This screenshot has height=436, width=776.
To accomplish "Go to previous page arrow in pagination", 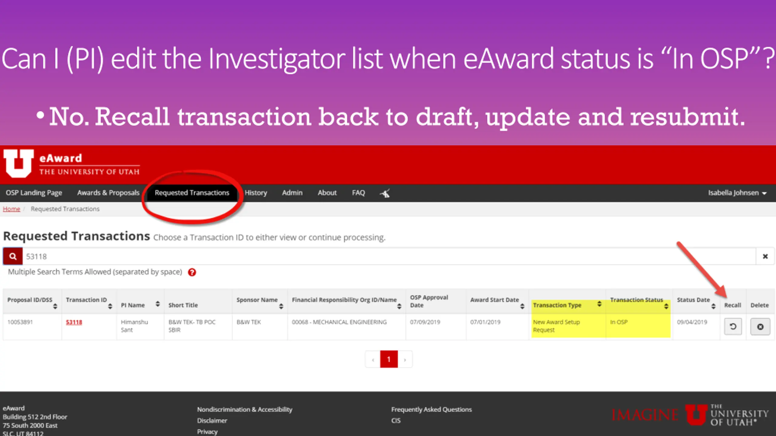I will point(373,359).
